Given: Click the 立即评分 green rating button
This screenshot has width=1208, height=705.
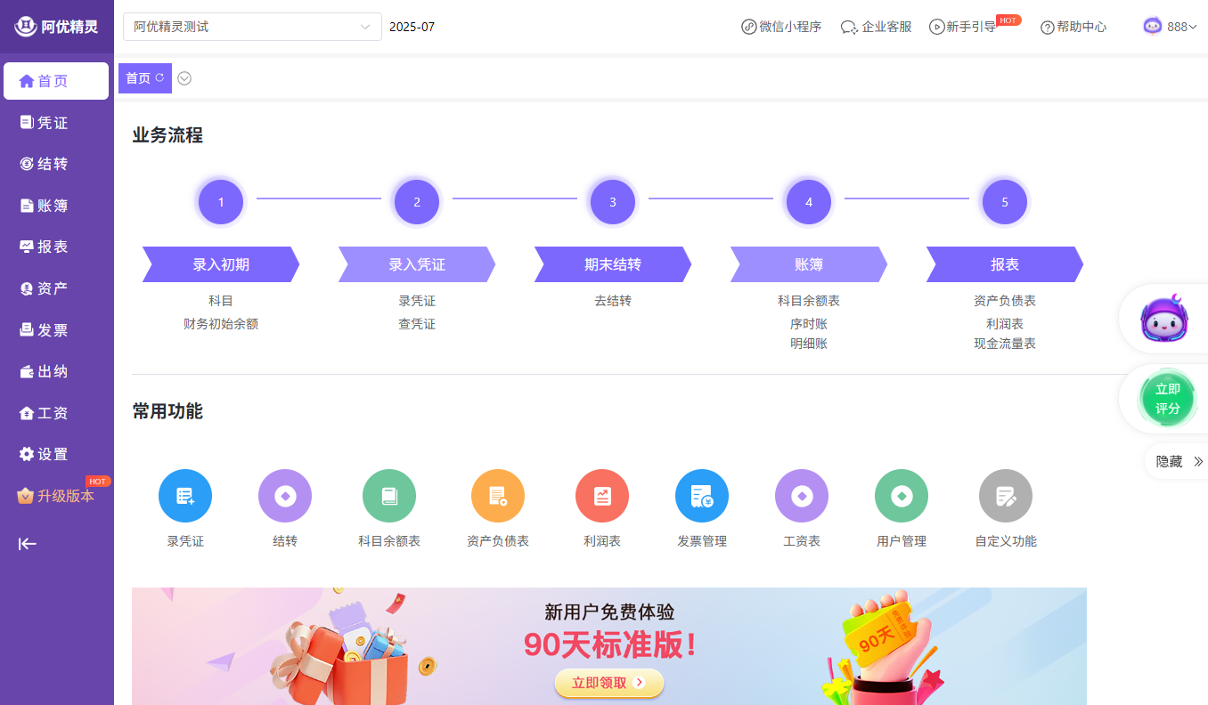Looking at the screenshot, I should (x=1167, y=398).
